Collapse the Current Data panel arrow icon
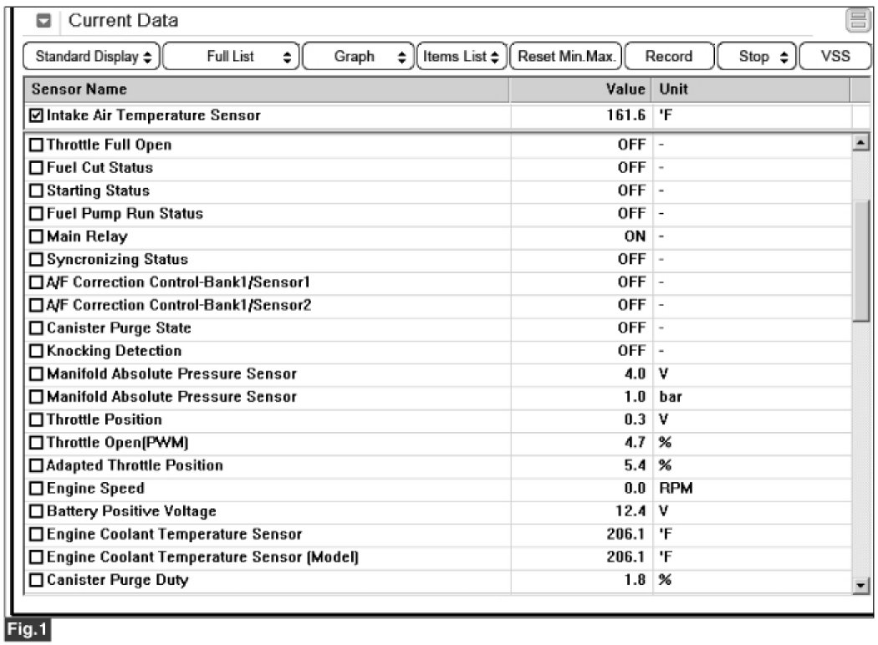 (45, 21)
